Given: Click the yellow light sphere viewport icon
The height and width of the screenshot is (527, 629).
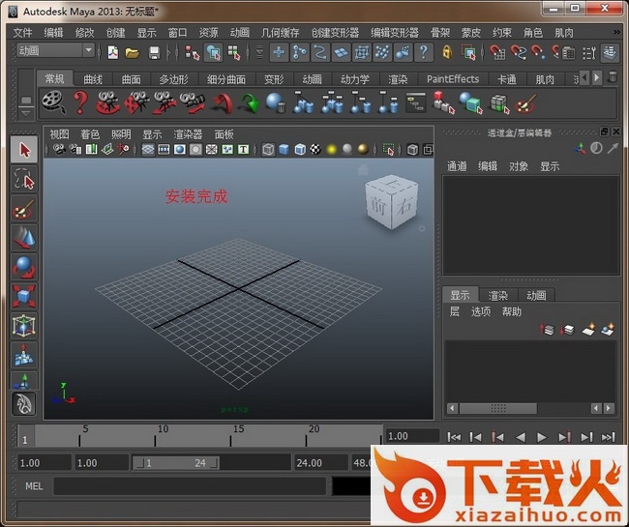Looking at the screenshot, I should coord(331,150).
